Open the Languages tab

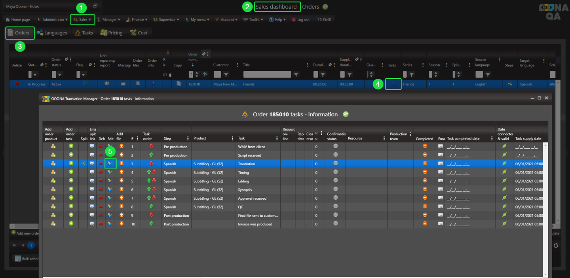tap(52, 33)
